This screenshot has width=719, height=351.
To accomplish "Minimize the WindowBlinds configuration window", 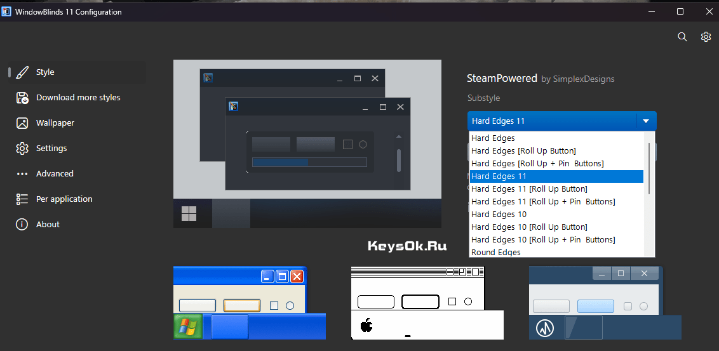I will tap(652, 12).
